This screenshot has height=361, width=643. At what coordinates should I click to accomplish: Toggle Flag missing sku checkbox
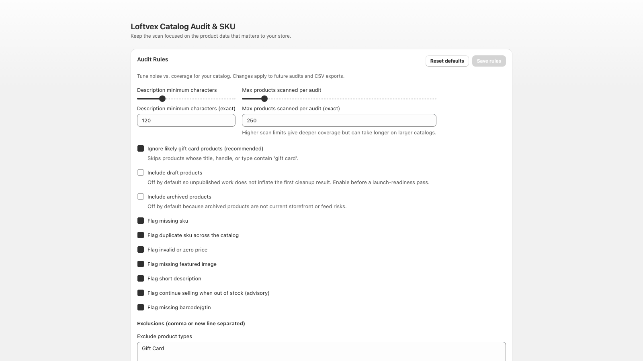pyautogui.click(x=141, y=221)
